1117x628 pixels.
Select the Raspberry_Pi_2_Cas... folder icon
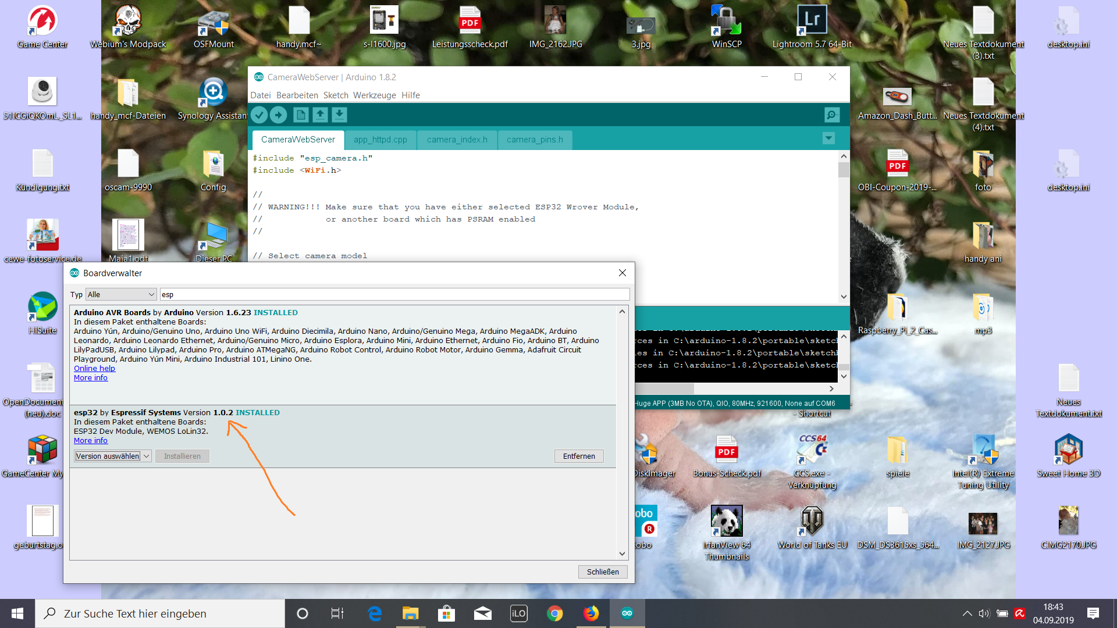tap(898, 313)
